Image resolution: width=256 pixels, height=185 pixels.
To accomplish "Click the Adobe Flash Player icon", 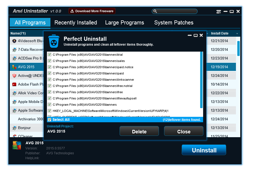I will click(x=14, y=84).
